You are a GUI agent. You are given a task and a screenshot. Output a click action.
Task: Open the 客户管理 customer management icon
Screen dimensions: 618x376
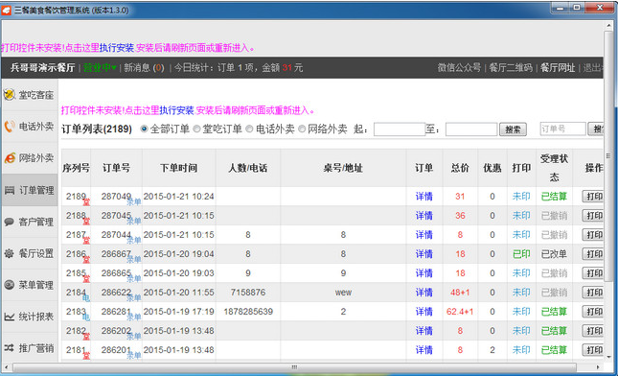pos(10,222)
